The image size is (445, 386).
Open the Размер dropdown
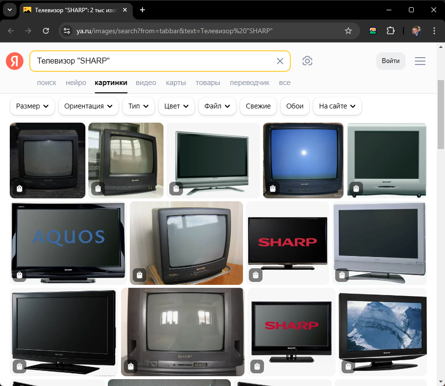coord(32,106)
